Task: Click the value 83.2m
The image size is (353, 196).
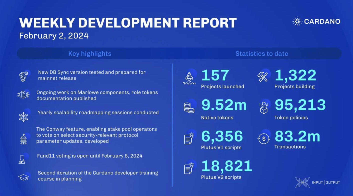Action: pyautogui.click(x=297, y=136)
